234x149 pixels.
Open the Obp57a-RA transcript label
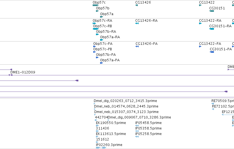(110, 37)
